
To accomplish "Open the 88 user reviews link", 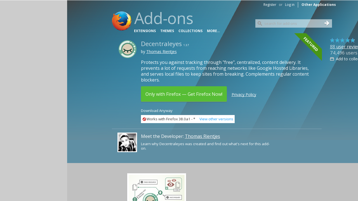I will click(344, 47).
